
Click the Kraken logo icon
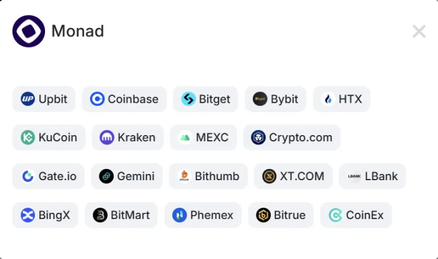[x=107, y=138]
